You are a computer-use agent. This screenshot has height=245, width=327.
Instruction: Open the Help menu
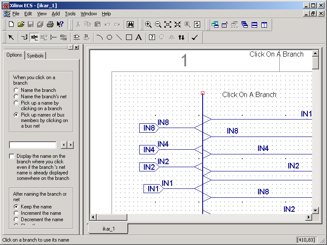[106, 14]
